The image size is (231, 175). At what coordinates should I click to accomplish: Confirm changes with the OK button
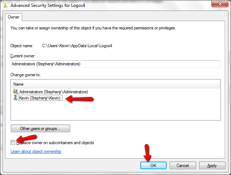153,166
